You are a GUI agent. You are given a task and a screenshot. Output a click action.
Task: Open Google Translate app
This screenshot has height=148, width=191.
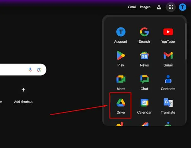(168, 106)
